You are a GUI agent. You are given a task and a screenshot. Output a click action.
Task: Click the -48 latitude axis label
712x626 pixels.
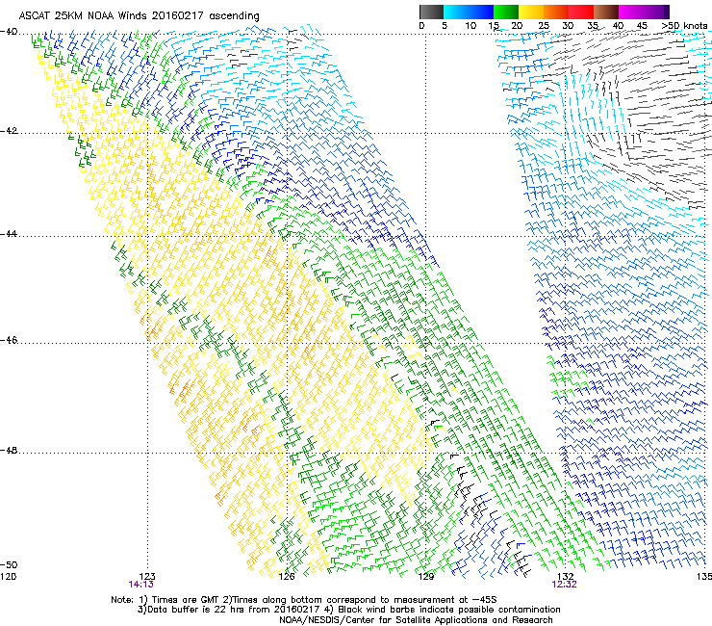[x=9, y=450]
